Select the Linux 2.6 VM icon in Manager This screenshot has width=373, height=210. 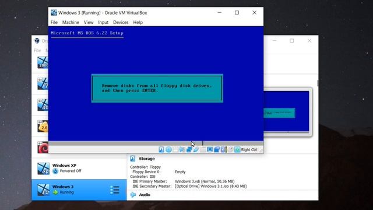[x=43, y=126]
